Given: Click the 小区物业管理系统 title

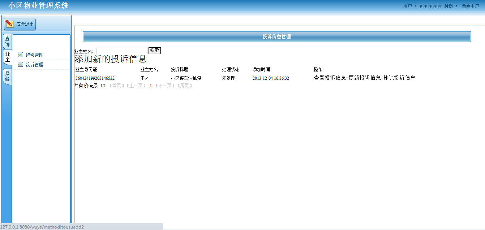Looking at the screenshot, I should tap(39, 5).
